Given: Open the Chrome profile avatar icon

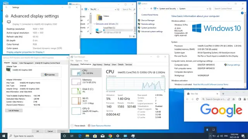Looking at the screenshot, I should pyautogui.click(x=245, y=99).
